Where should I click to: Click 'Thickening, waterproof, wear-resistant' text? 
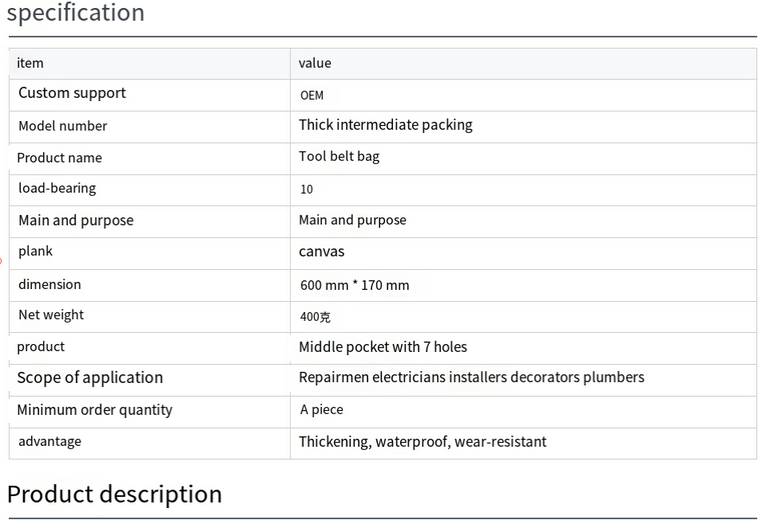[422, 442]
